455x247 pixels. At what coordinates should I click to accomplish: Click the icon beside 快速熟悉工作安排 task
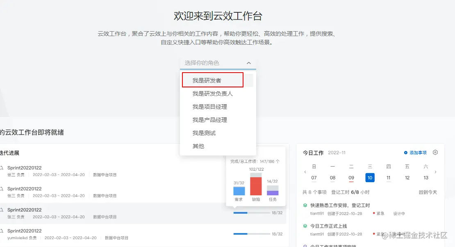pos(305,206)
